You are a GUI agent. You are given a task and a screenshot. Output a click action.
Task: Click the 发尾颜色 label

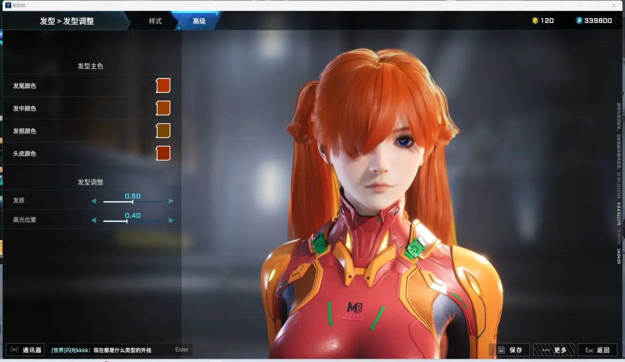click(x=24, y=86)
